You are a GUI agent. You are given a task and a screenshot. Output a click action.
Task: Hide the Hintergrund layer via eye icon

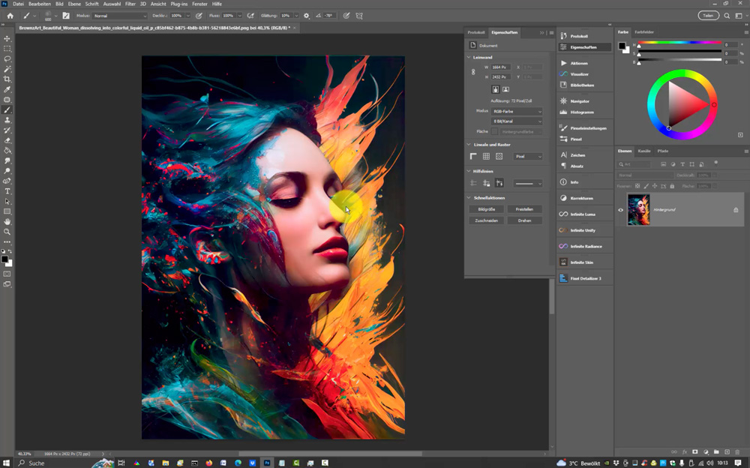[x=620, y=210]
